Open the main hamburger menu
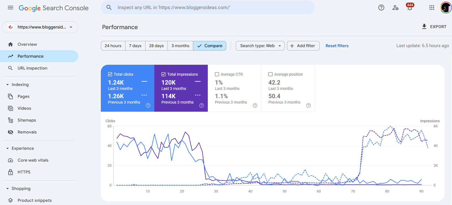452x205 pixels. tap(10, 8)
